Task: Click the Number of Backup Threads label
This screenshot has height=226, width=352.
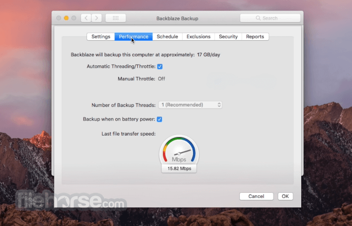Action: 124,105
